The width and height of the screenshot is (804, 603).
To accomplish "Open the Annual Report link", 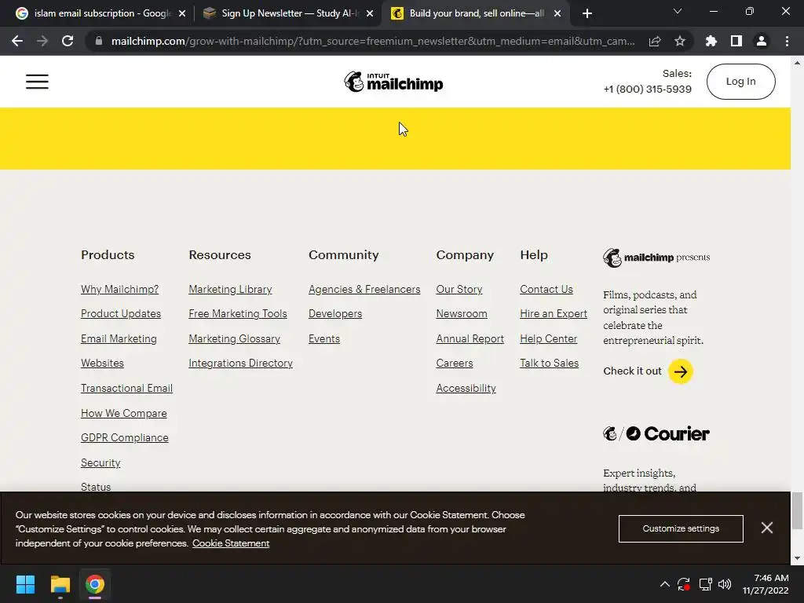I will click(470, 339).
